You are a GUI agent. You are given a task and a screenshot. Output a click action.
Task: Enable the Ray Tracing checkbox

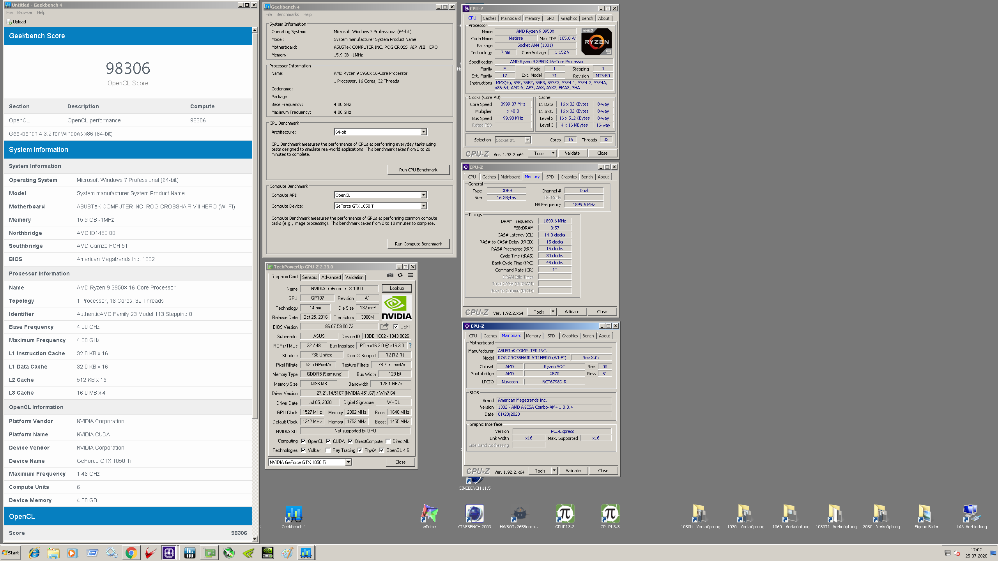click(328, 450)
